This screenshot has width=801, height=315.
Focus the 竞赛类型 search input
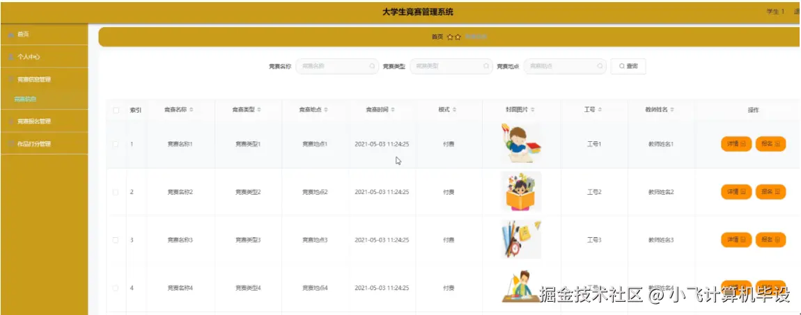click(451, 66)
